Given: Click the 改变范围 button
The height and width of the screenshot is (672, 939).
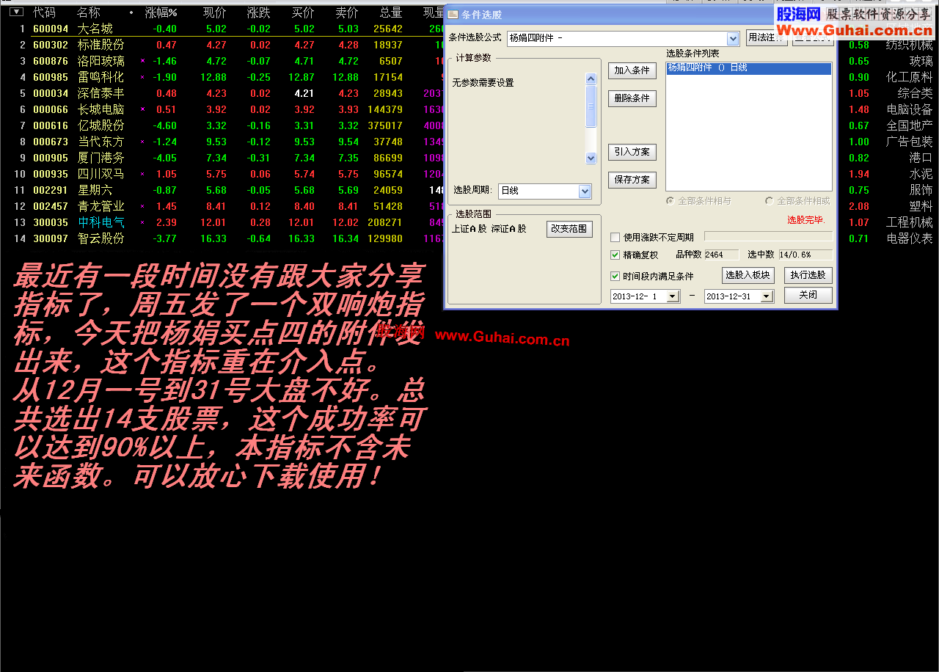Looking at the screenshot, I should pos(569,229).
